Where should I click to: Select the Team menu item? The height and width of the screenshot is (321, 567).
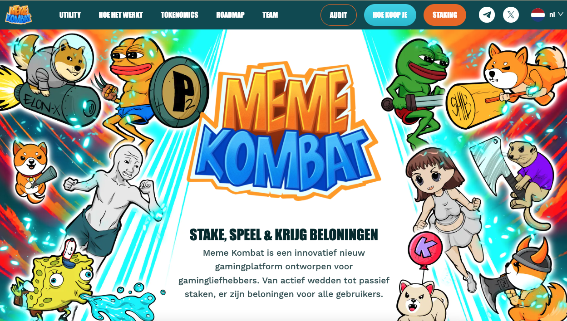point(270,15)
